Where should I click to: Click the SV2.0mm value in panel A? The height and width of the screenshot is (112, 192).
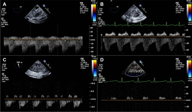(84, 11)
